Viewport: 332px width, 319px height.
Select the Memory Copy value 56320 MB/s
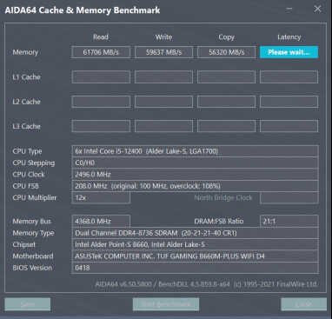[227, 52]
